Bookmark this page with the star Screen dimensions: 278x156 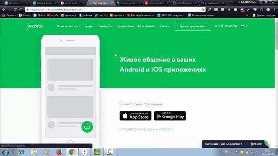click(x=203, y=10)
